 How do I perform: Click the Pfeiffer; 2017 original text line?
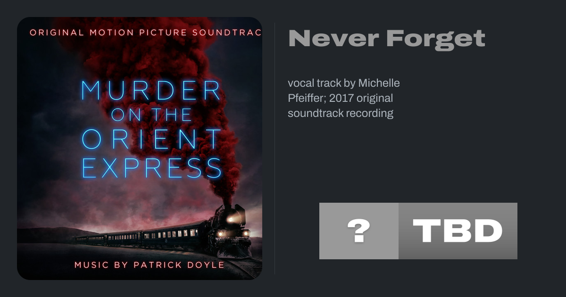pos(340,98)
